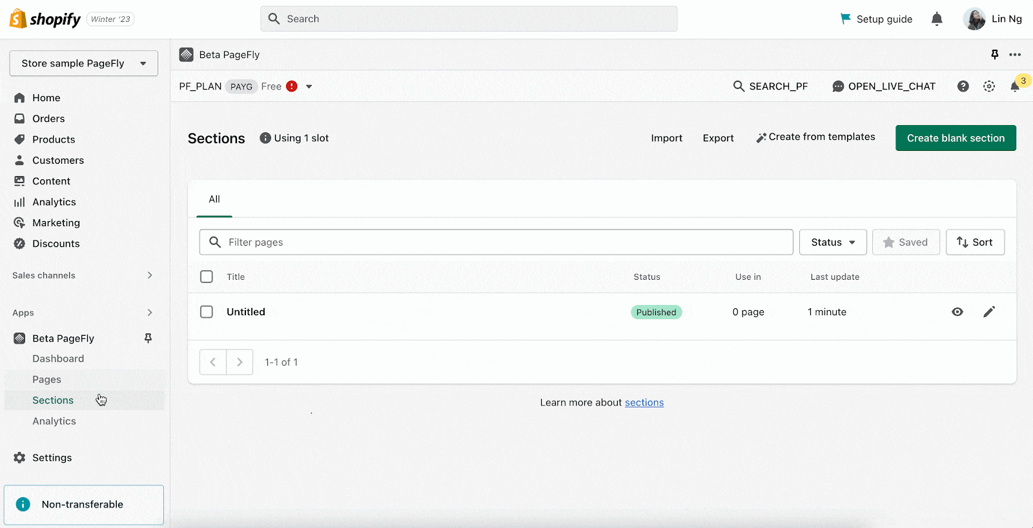Image resolution: width=1033 pixels, height=528 pixels.
Task: Click the Title column header
Action: [236, 277]
